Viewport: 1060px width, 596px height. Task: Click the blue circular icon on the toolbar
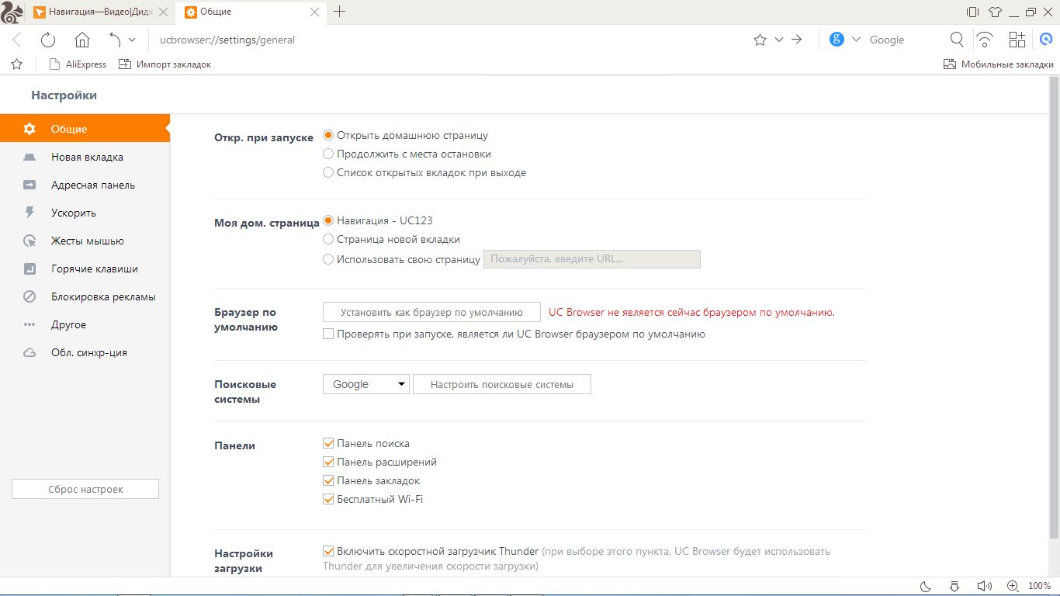[1045, 40]
